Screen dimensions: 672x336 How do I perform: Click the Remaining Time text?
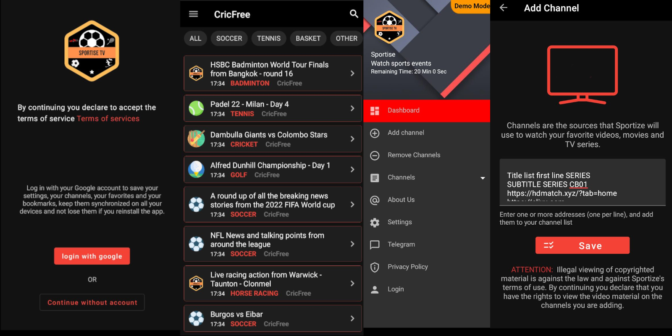click(x=409, y=72)
